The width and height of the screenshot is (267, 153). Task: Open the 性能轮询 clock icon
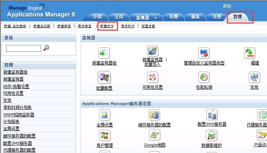tap(204, 77)
